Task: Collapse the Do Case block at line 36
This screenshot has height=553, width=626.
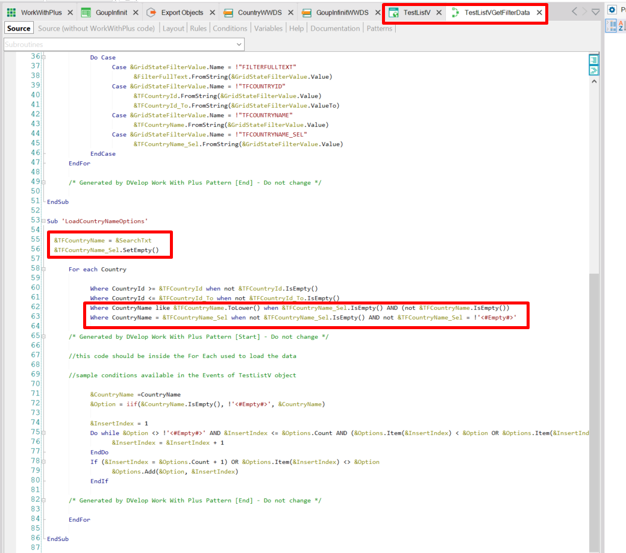Action: pos(43,57)
